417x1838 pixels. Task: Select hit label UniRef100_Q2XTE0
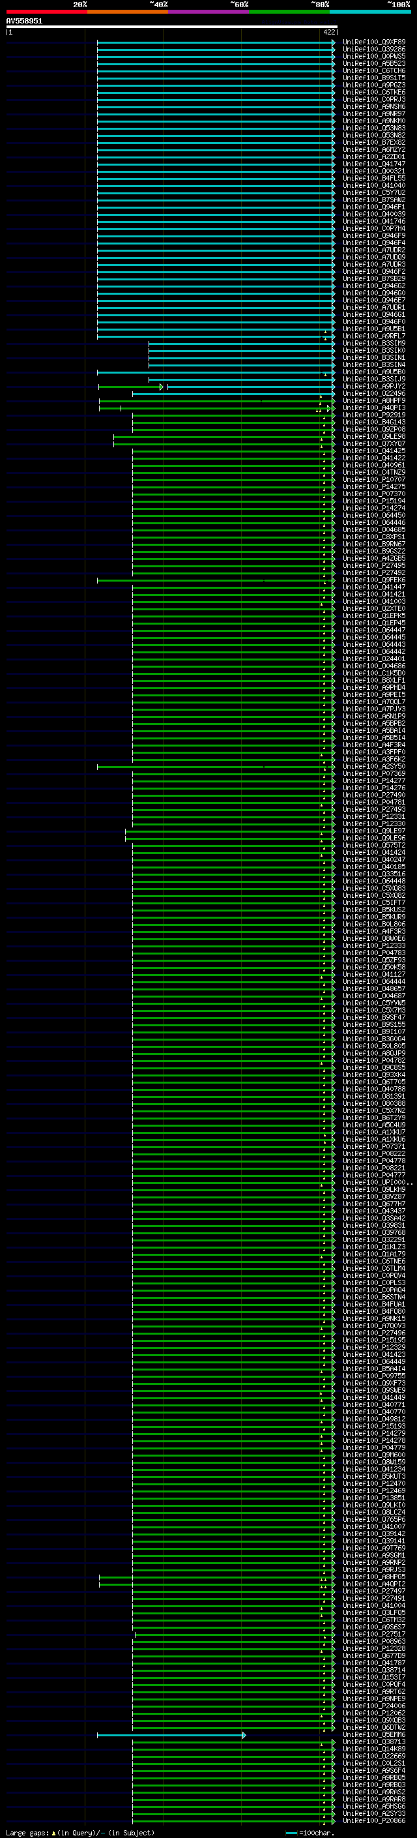click(x=374, y=608)
